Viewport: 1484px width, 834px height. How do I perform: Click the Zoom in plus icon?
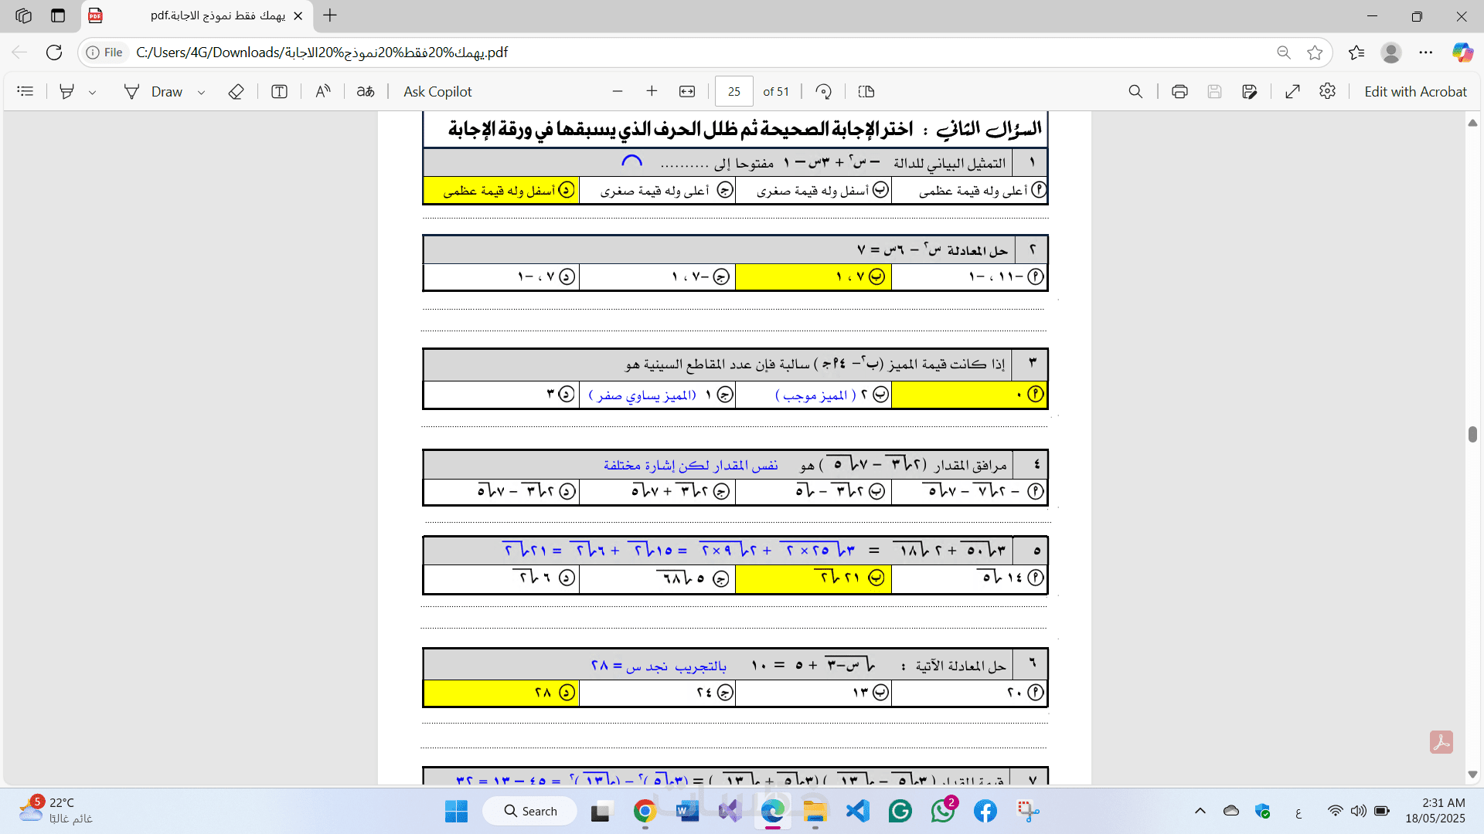point(652,92)
